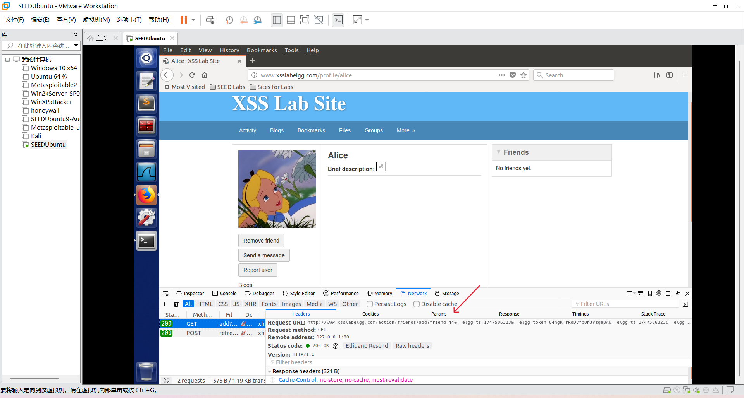Collapse the Response headers section

[270, 371]
